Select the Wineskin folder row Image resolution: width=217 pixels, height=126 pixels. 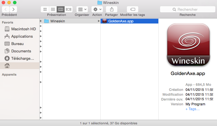click(x=71, y=21)
